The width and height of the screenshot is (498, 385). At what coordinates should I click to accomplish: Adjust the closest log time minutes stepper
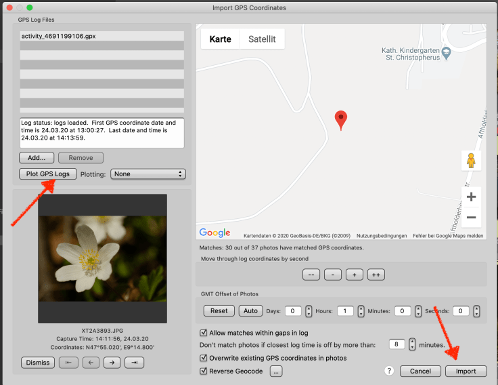(412, 345)
